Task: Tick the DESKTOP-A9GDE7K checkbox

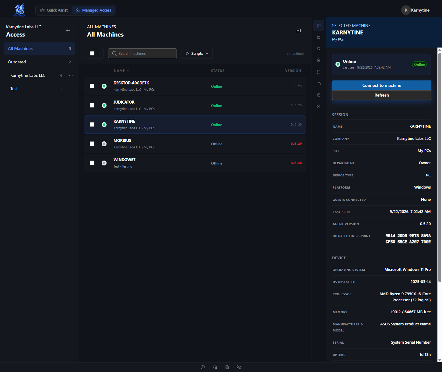Action: pos(92,86)
